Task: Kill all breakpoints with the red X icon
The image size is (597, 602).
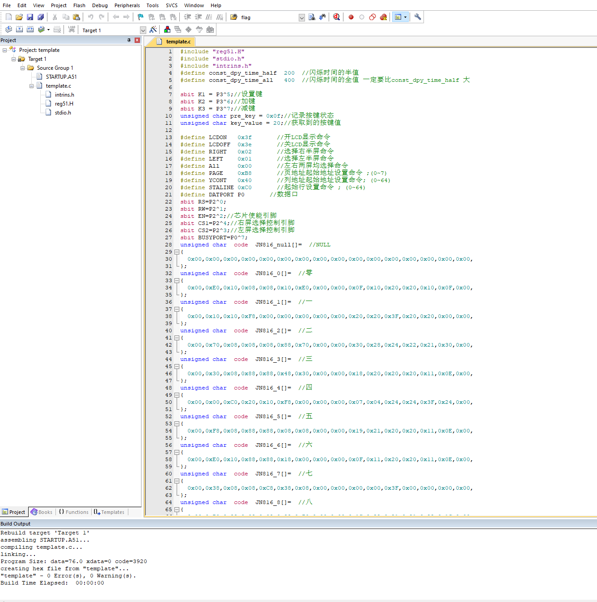Action: (383, 17)
